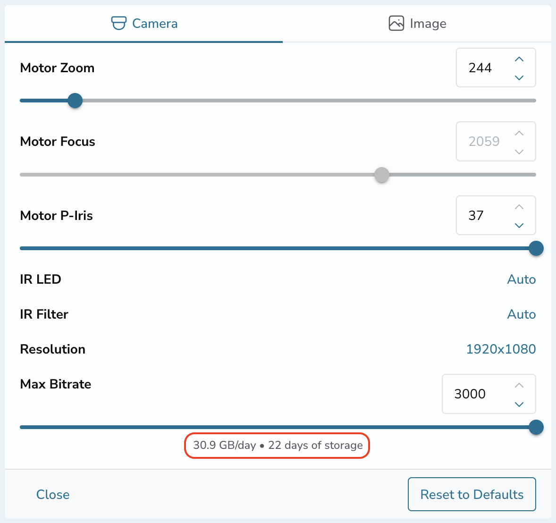Raise the Motor P-Iris value arrow
Screen dimensions: 556x523
pyautogui.click(x=519, y=207)
